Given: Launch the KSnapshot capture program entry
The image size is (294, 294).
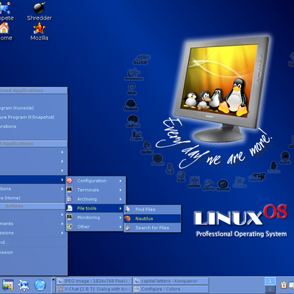Looking at the screenshot, I should [33, 117].
